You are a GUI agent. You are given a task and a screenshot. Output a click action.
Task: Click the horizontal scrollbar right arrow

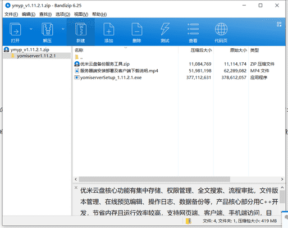pos(282,179)
